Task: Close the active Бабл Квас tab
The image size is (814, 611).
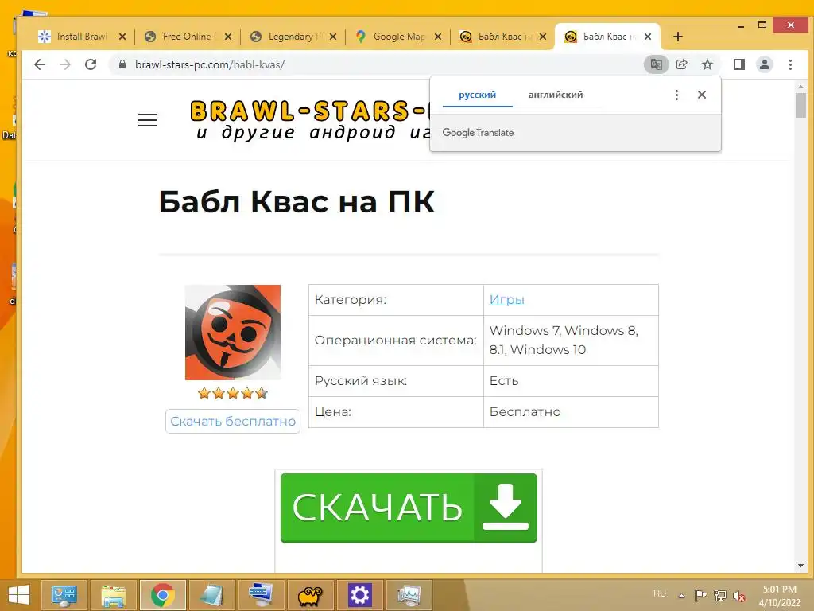Action: 647,37
